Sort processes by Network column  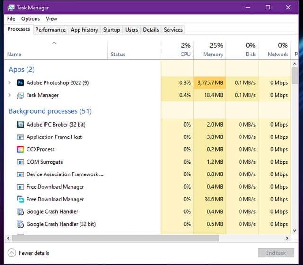(x=275, y=50)
